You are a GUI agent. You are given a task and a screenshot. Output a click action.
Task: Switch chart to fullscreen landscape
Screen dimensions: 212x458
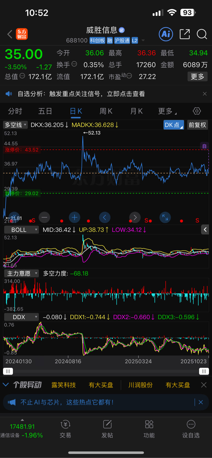[165, 217]
